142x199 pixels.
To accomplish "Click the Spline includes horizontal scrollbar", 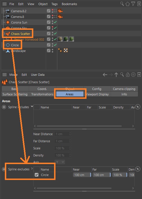I will (x=79, y=126).
